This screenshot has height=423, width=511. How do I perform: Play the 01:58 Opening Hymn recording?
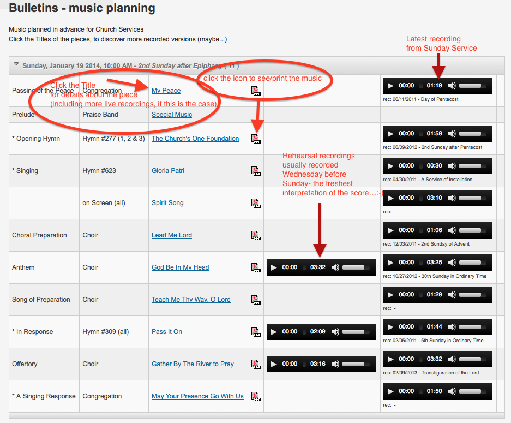(391, 133)
